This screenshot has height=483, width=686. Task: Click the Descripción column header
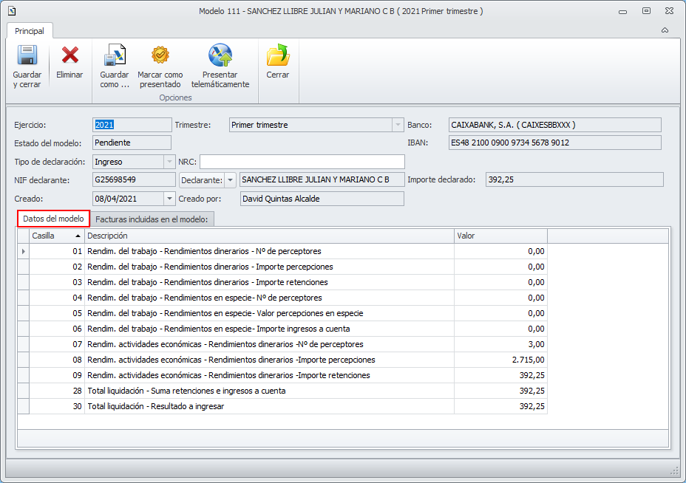pyautogui.click(x=269, y=236)
